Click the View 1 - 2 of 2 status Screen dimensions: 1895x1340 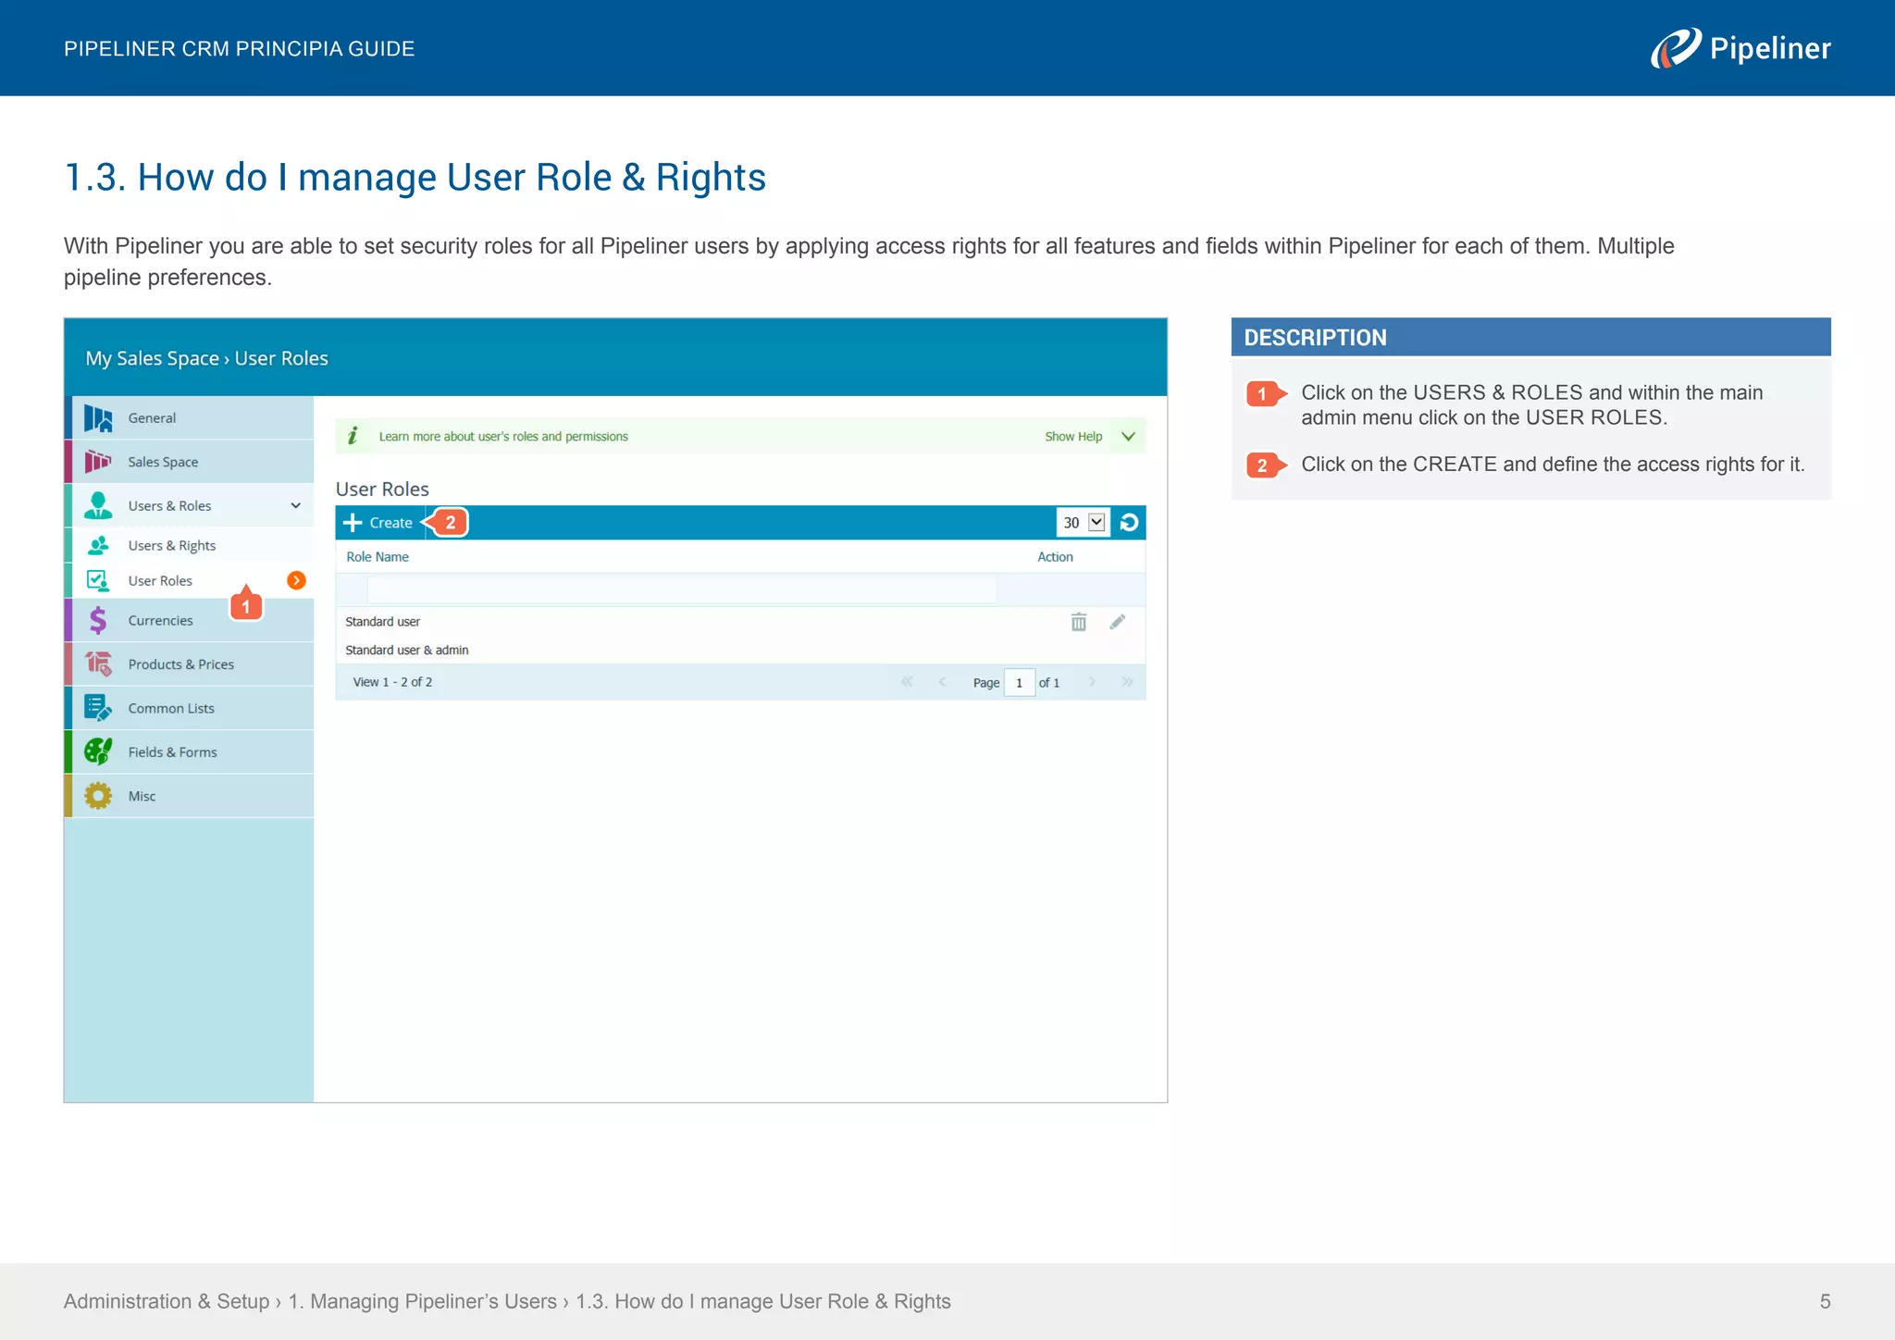392,682
